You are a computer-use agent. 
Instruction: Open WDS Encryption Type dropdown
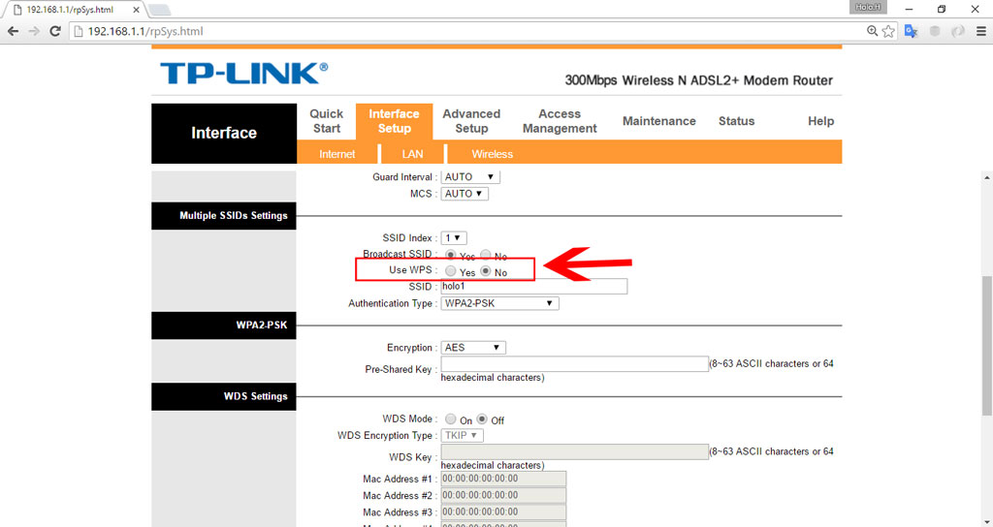(x=462, y=435)
